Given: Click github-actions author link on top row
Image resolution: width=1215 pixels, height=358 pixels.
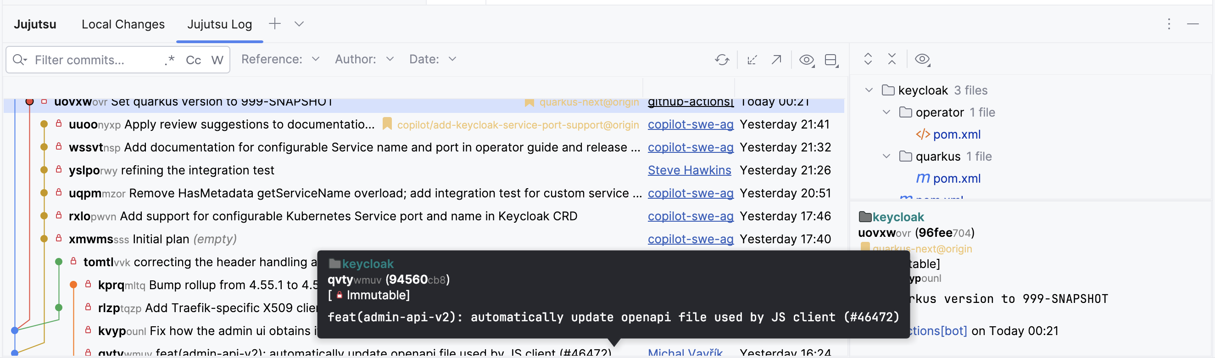Looking at the screenshot, I should click(x=691, y=102).
